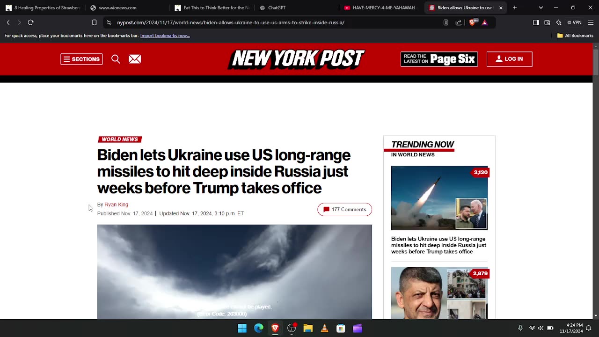Open the Brave Wallet icon
Viewport: 599px width, 337px height.
547,22
